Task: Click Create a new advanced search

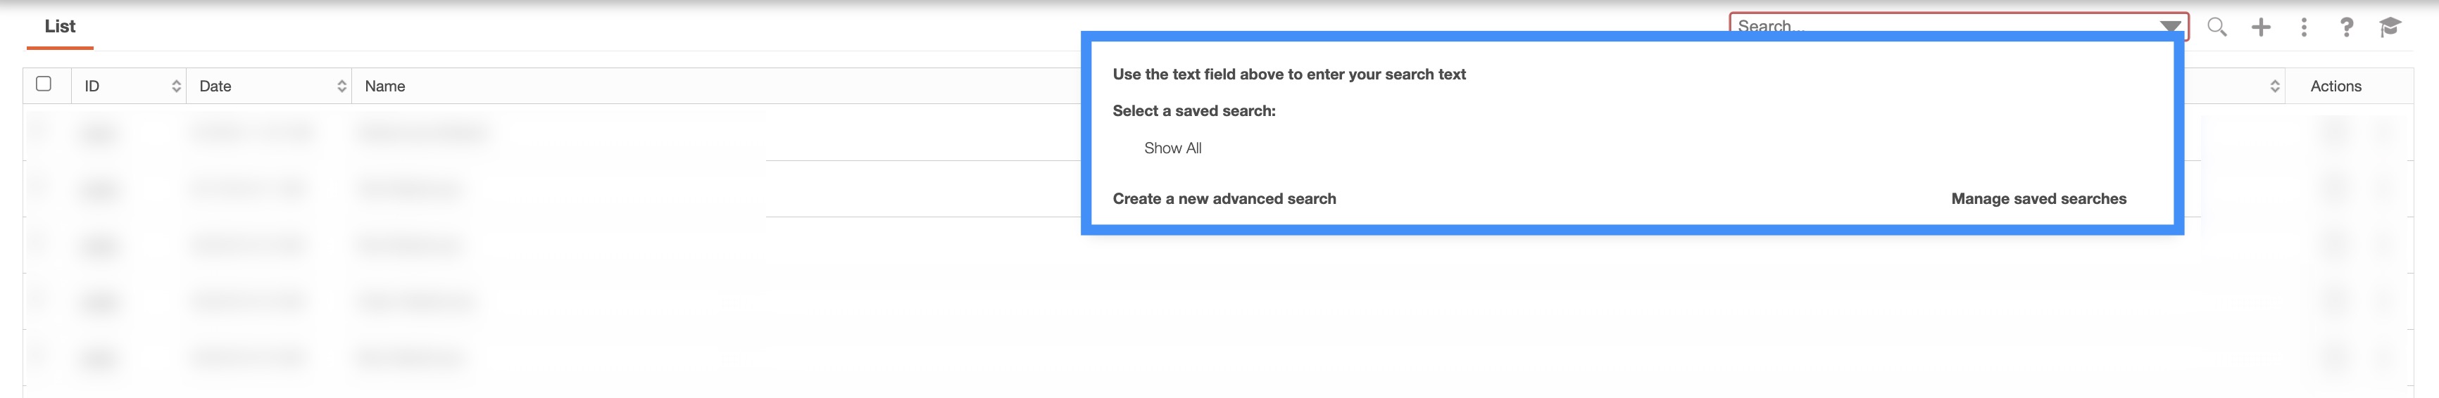Action: point(1224,198)
